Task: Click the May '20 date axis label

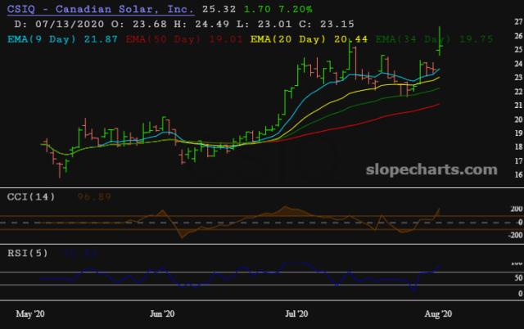Action: click(x=30, y=313)
